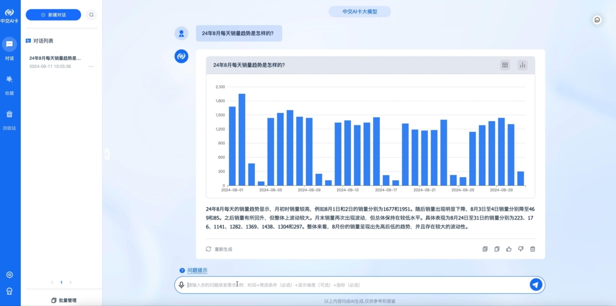The height and width of the screenshot is (306, 616).
Task: Give the answer a thumbs down
Action: pyautogui.click(x=520, y=249)
